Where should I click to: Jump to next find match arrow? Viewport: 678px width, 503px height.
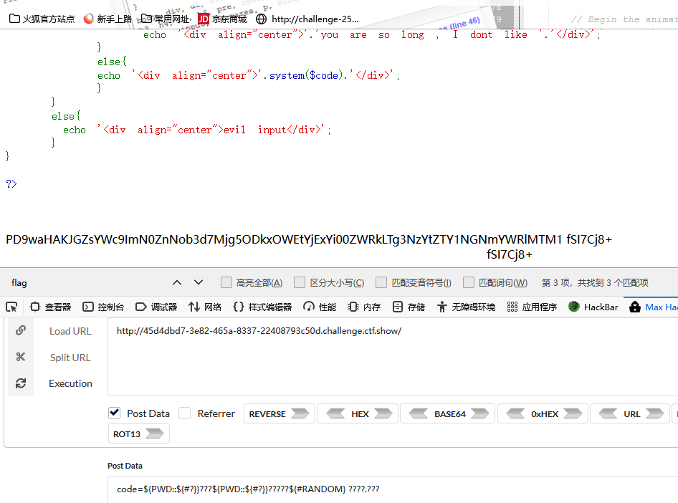tap(199, 282)
